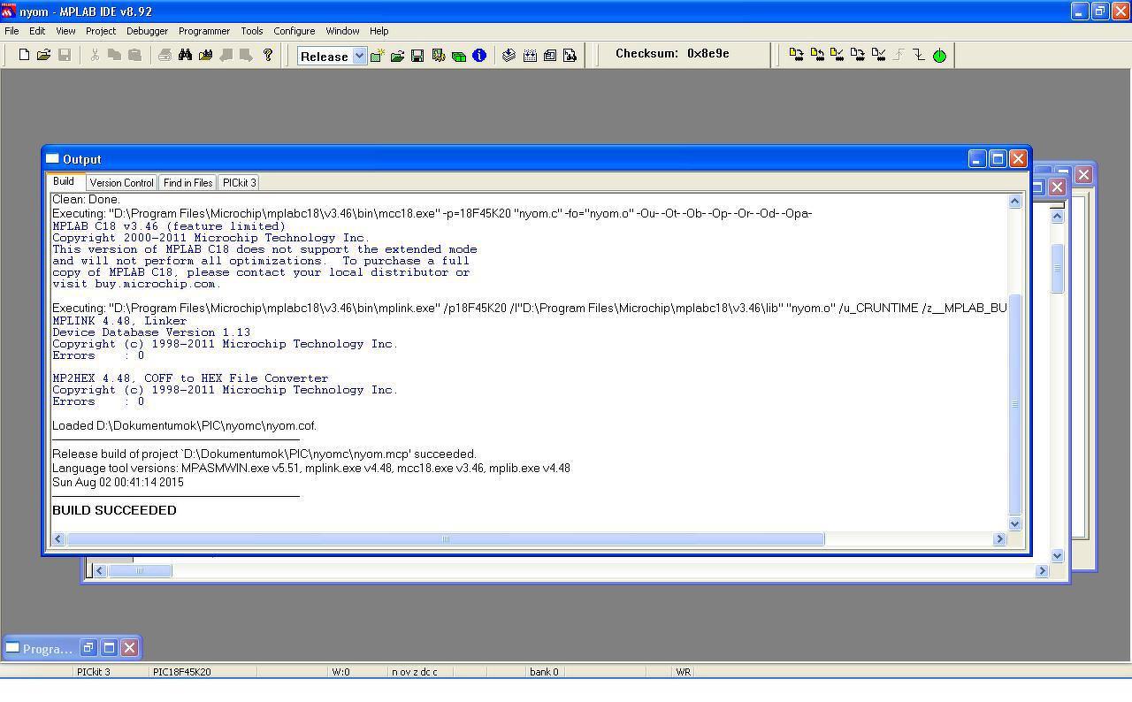
Task: Click the New File icon
Action: point(24,55)
